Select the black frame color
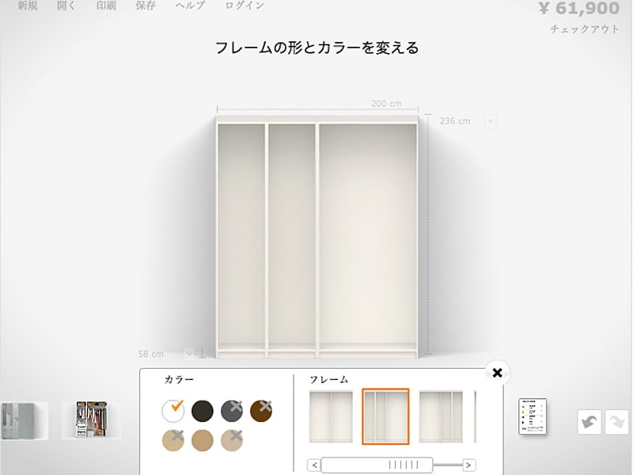 click(203, 410)
